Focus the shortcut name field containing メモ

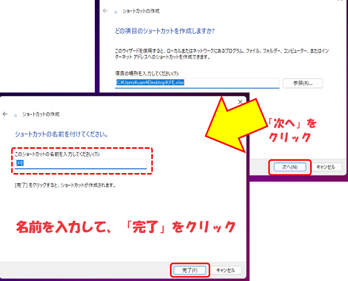pos(81,163)
